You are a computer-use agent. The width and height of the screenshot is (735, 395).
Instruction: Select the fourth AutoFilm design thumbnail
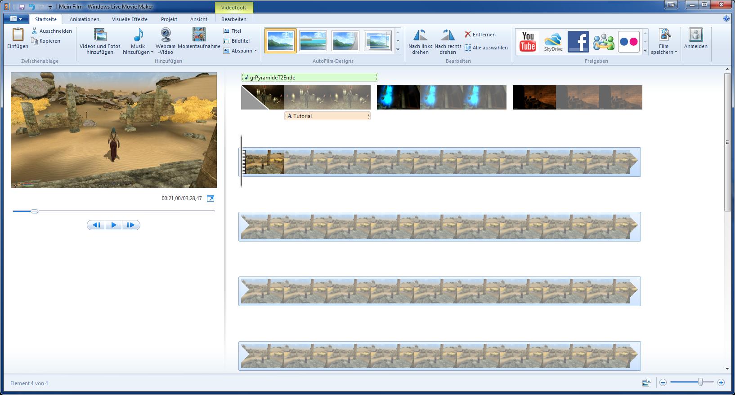378,41
